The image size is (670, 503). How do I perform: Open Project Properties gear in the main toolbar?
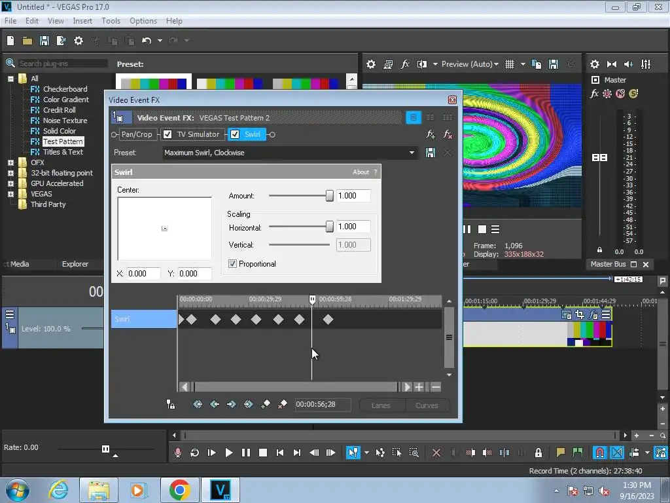click(x=79, y=41)
